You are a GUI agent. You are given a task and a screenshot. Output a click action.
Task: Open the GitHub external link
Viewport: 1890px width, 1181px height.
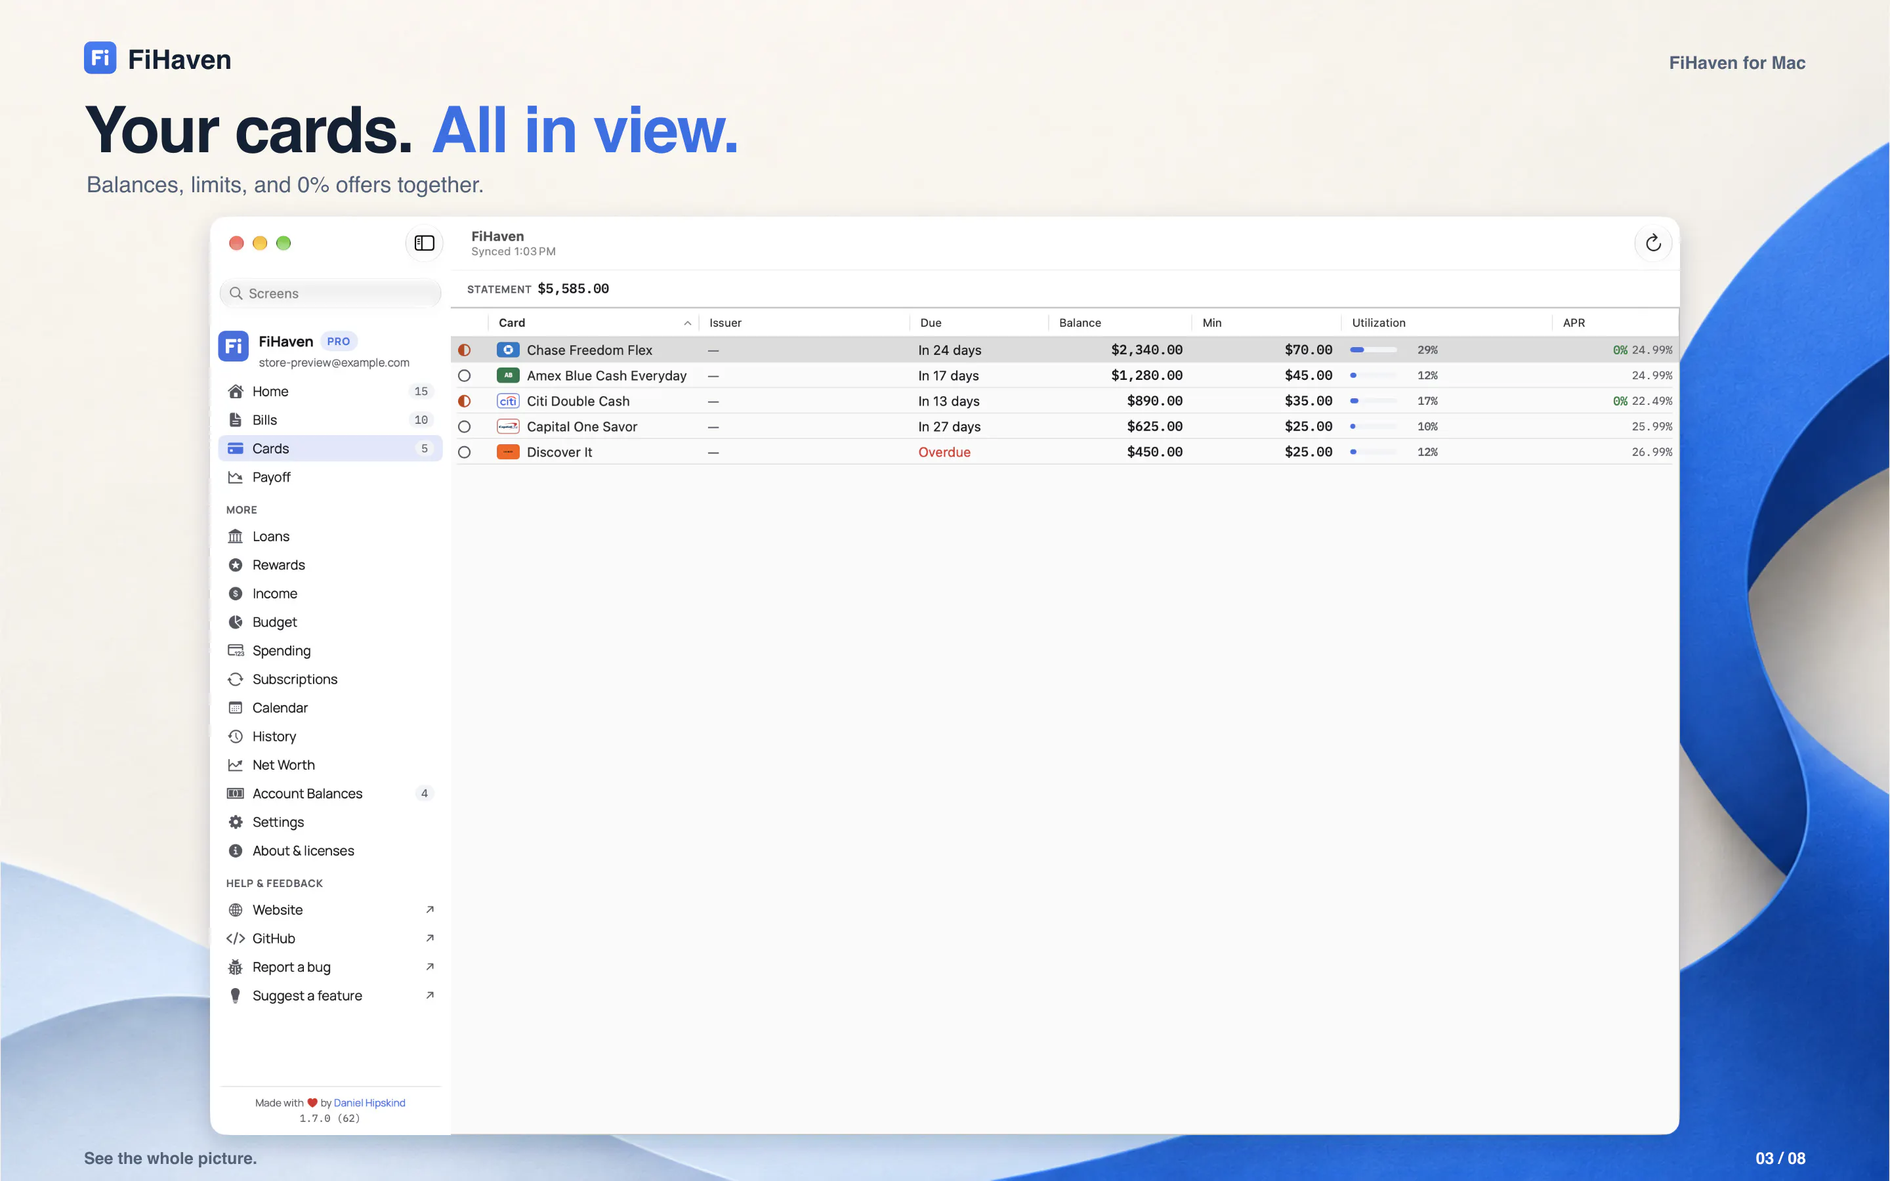click(x=330, y=938)
